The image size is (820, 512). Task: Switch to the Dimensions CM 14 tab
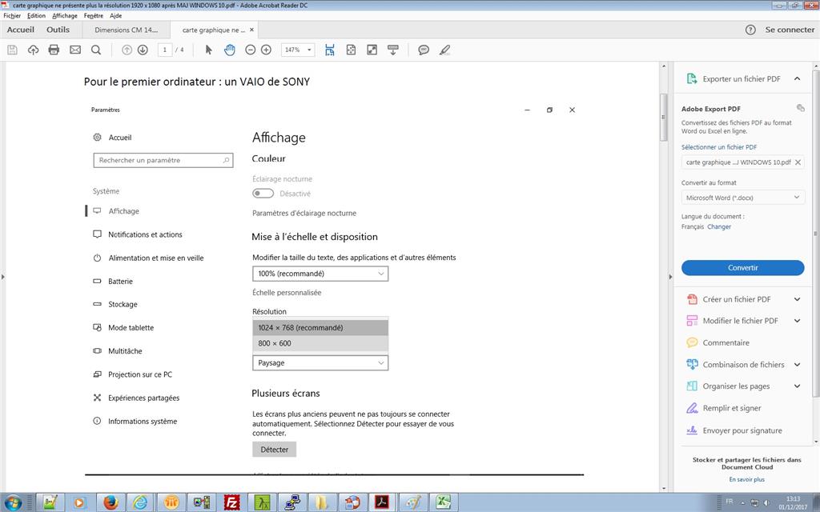[x=126, y=30]
